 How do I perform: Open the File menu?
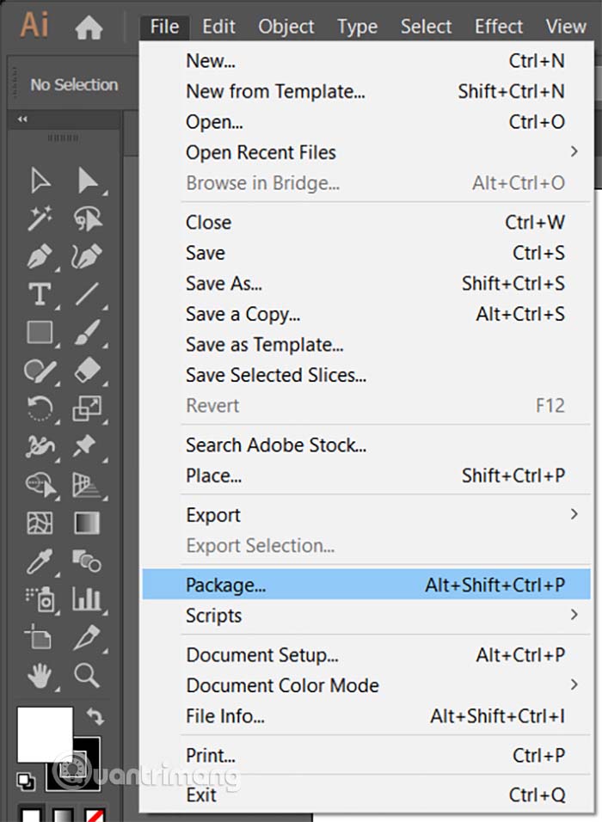coord(164,26)
